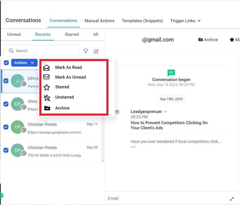Click the collapse arrows icon in Email box

(x=232, y=198)
